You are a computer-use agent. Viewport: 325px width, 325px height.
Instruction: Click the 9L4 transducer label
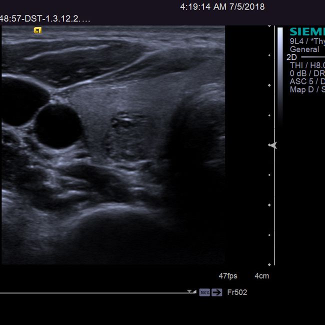pos(307,41)
